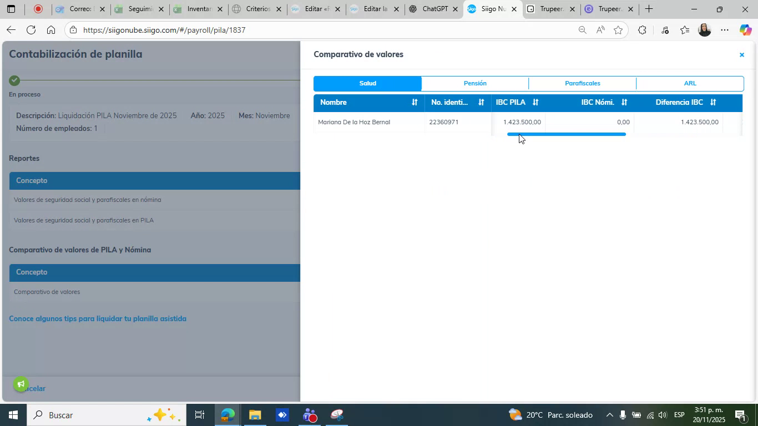Switch to the ARL tab
This screenshot has height=426, width=758.
[x=690, y=83]
